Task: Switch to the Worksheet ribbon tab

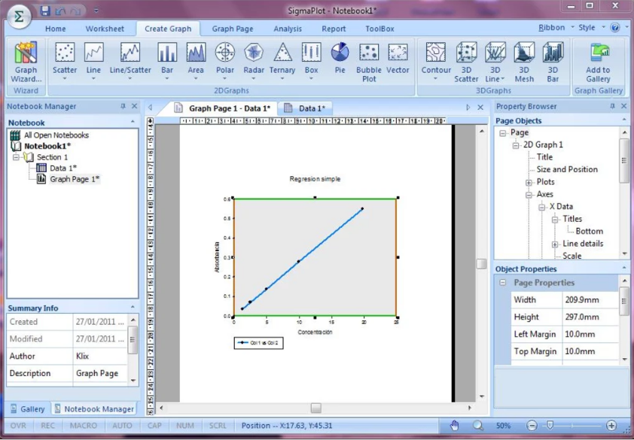Action: (x=105, y=29)
